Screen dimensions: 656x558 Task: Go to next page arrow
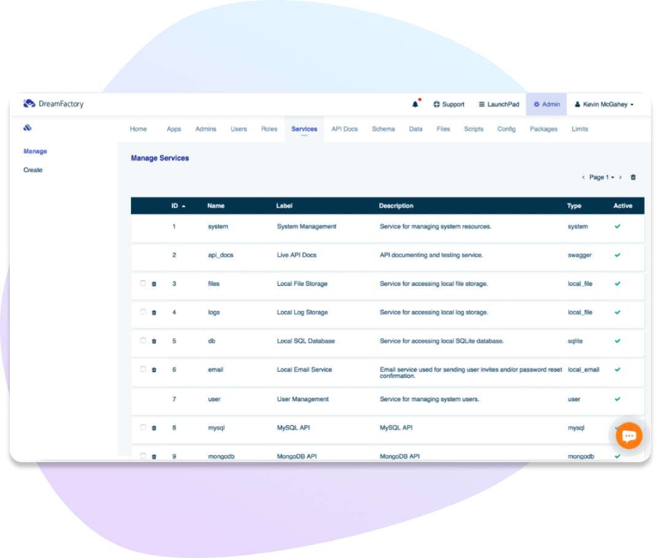pyautogui.click(x=620, y=177)
